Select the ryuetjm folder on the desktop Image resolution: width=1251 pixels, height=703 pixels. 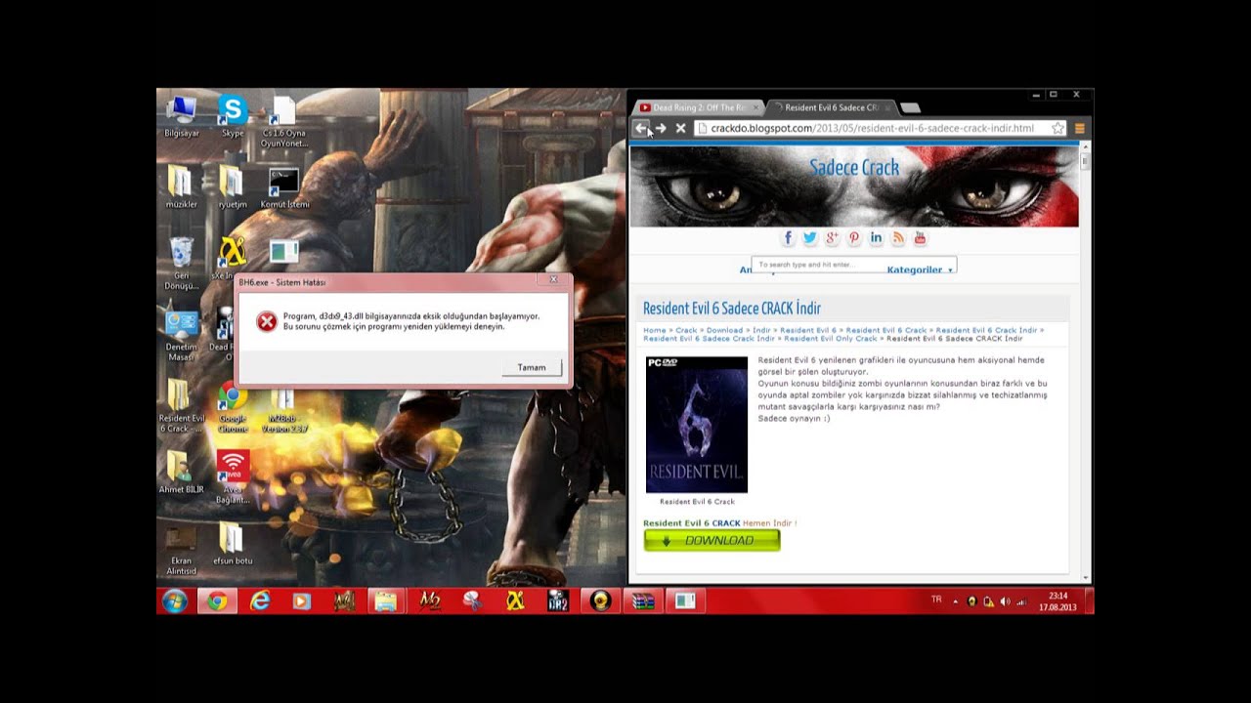pyautogui.click(x=233, y=187)
